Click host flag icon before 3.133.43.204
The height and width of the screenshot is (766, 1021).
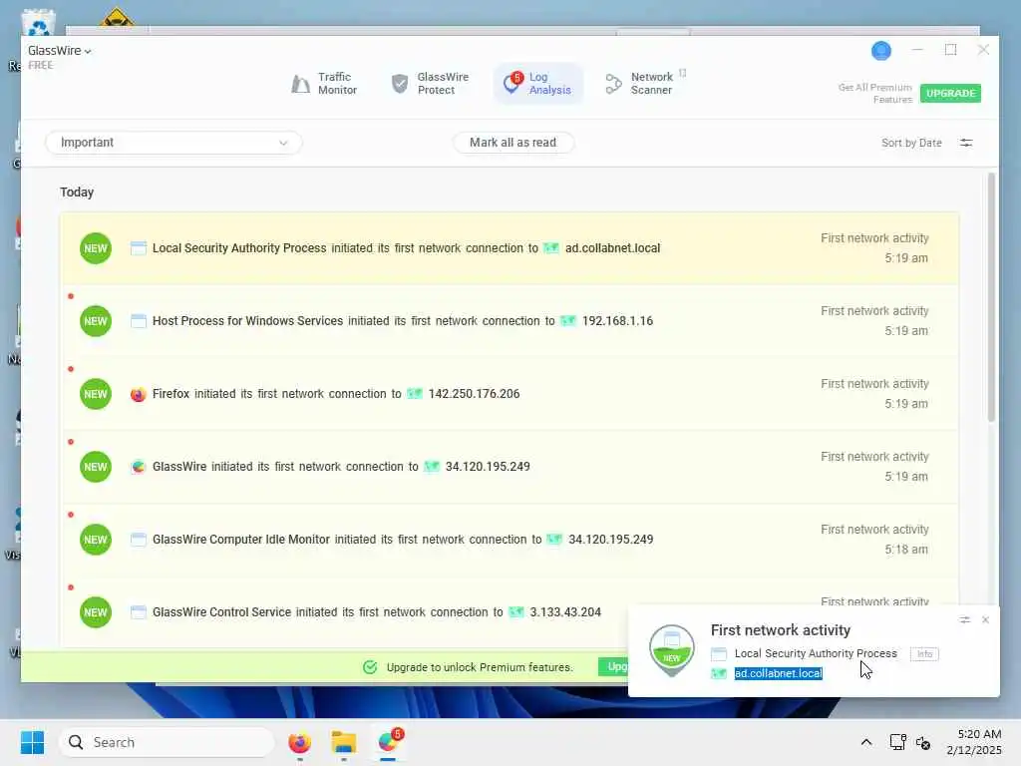(x=516, y=613)
